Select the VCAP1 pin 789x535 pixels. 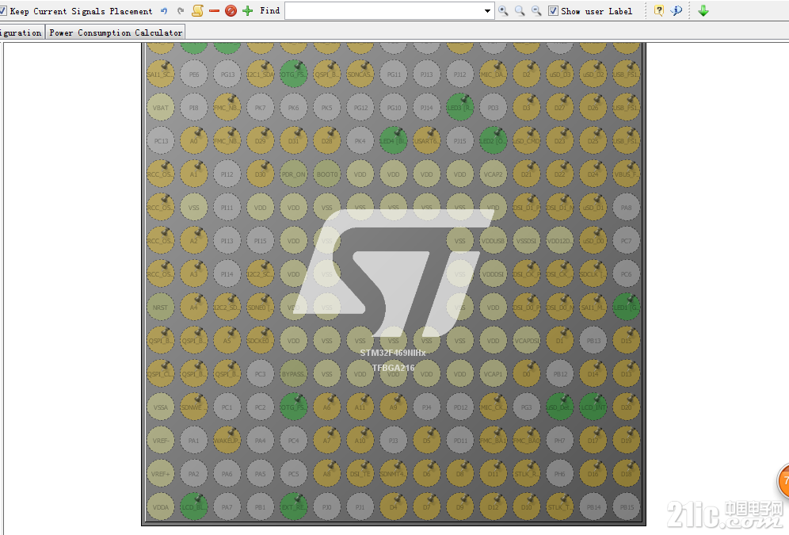(493, 374)
